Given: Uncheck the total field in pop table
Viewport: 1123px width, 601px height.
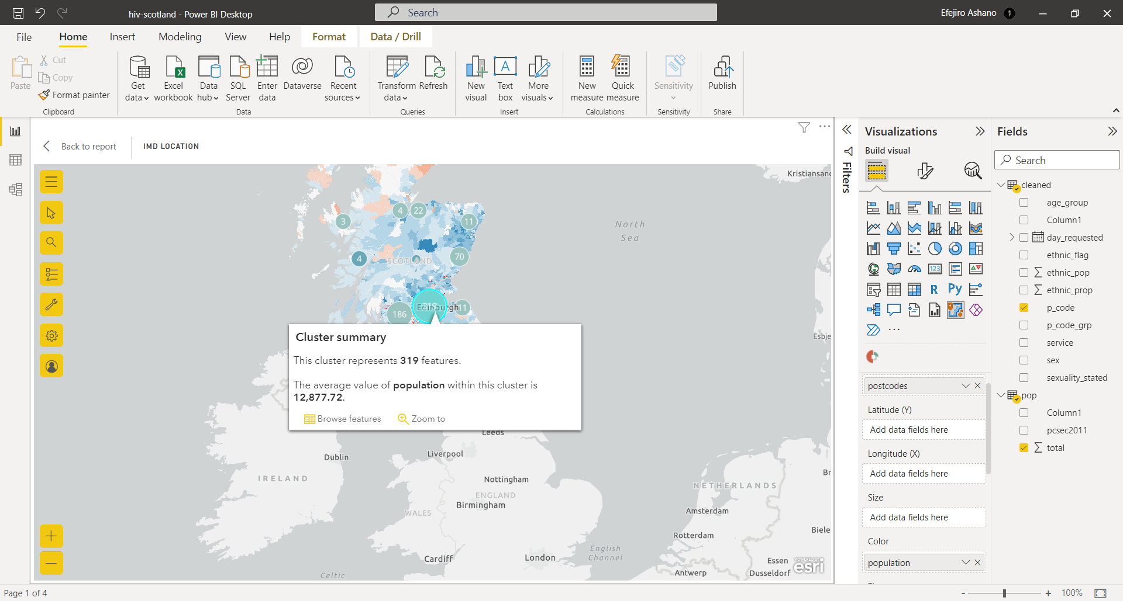Looking at the screenshot, I should tap(1024, 448).
